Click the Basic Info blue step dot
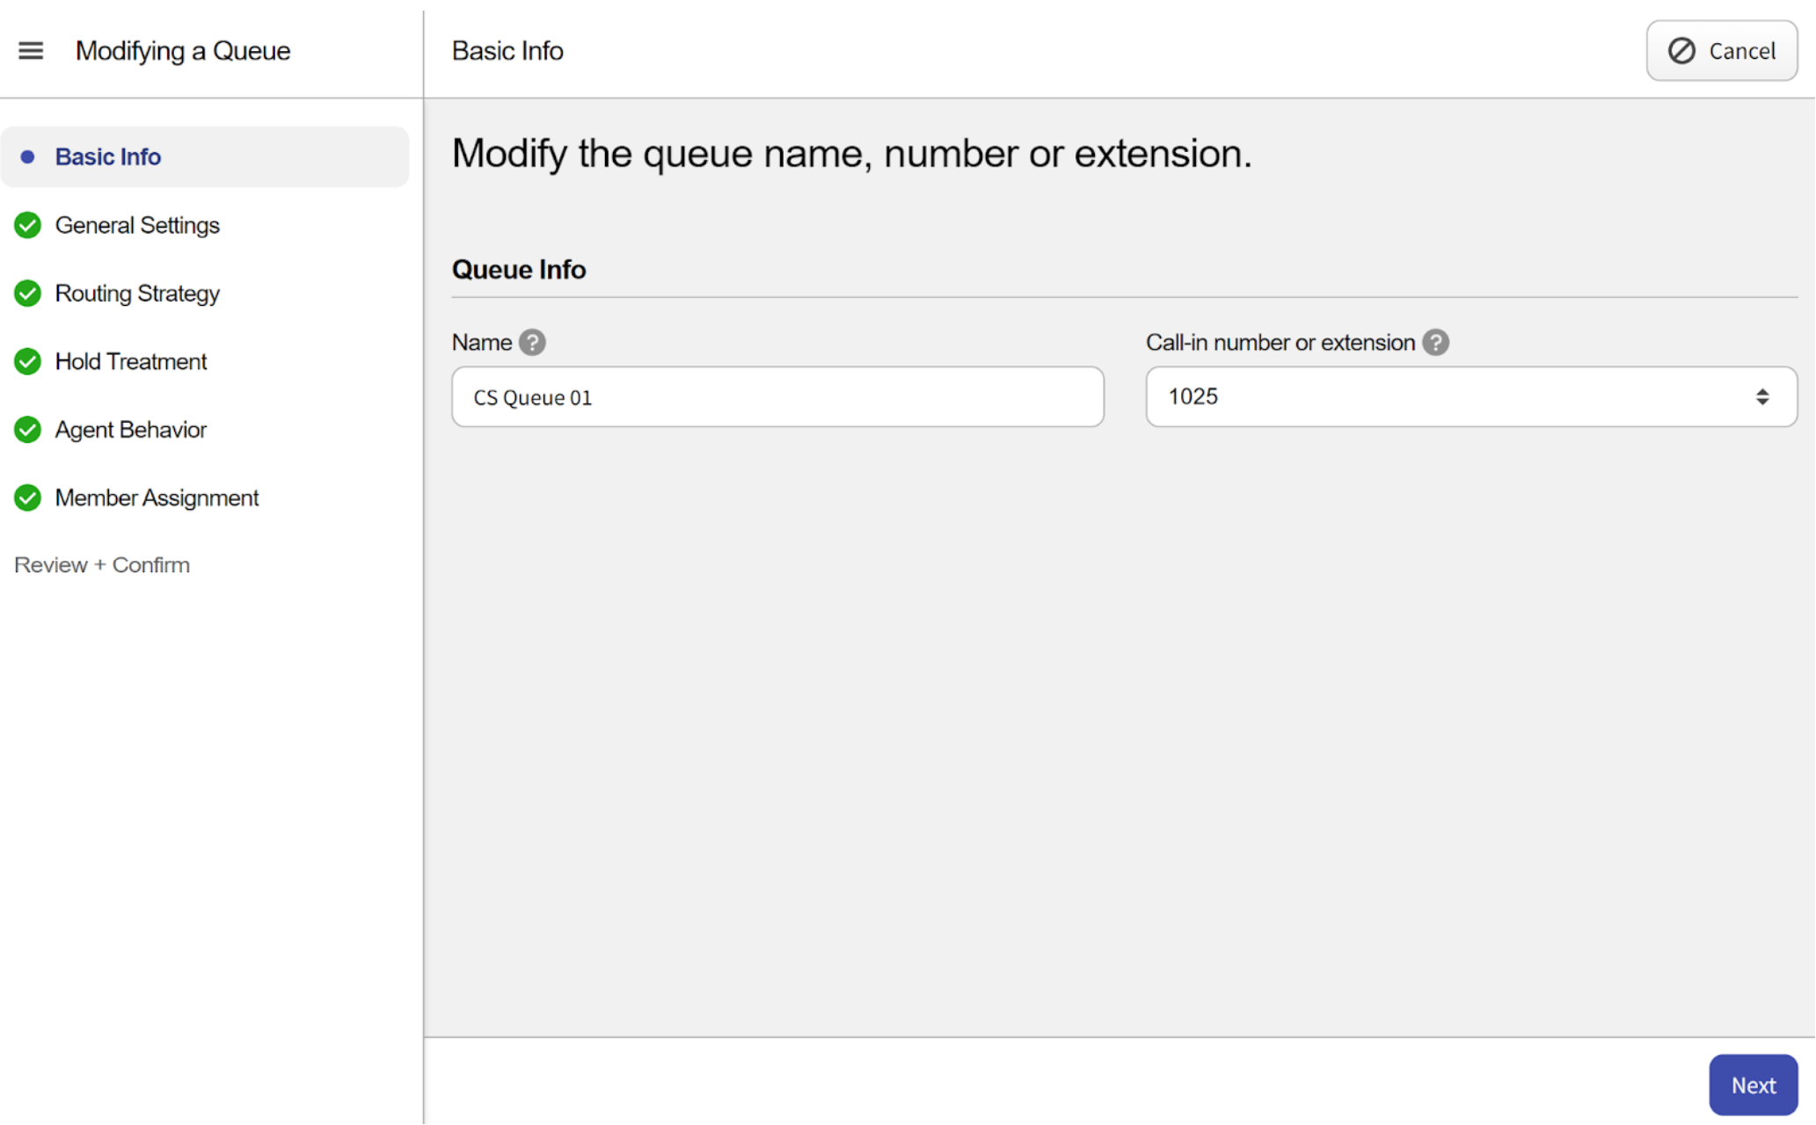The image size is (1816, 1125). pos(27,157)
